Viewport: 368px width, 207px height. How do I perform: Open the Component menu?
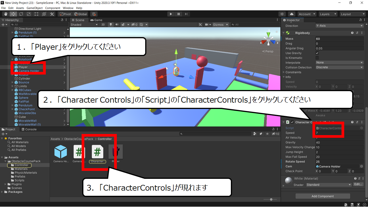(x=53, y=8)
